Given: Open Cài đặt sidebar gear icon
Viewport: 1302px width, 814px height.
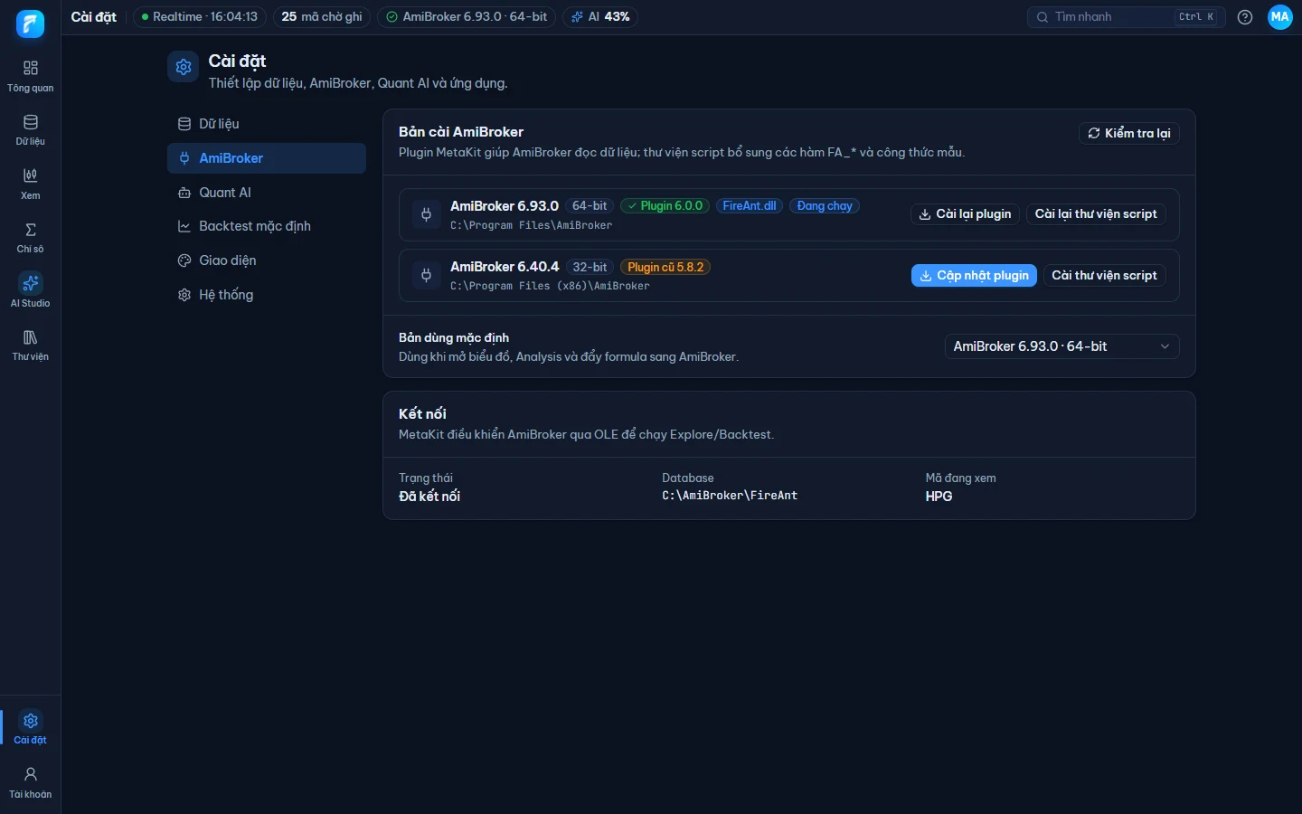Looking at the screenshot, I should coord(30,728).
